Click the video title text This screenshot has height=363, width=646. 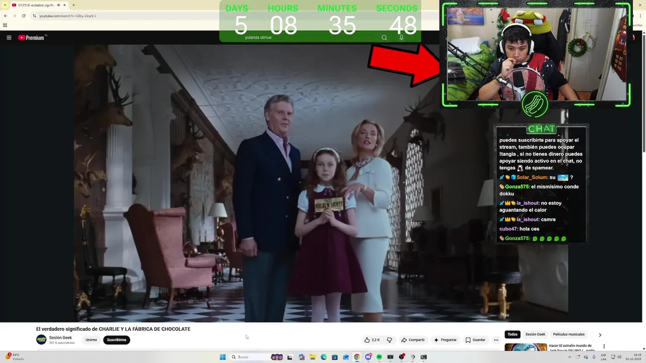pyautogui.click(x=113, y=329)
